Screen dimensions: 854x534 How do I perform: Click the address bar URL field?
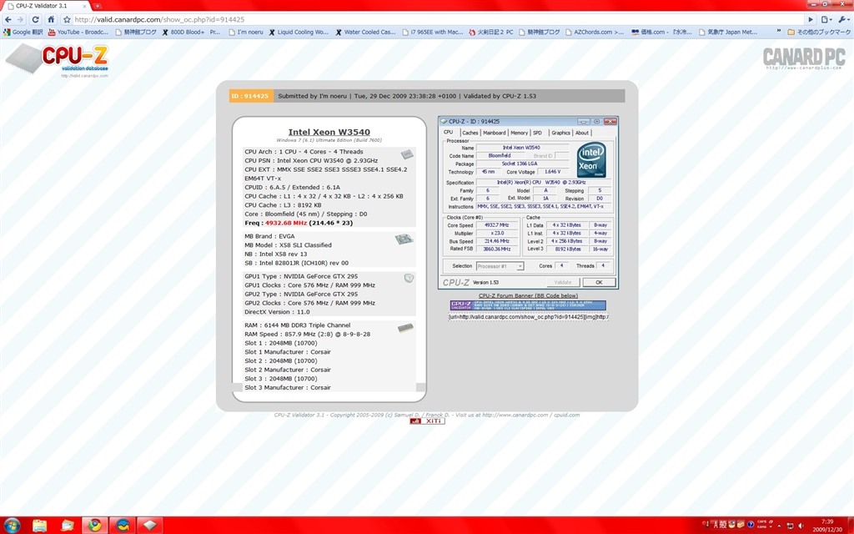439,20
